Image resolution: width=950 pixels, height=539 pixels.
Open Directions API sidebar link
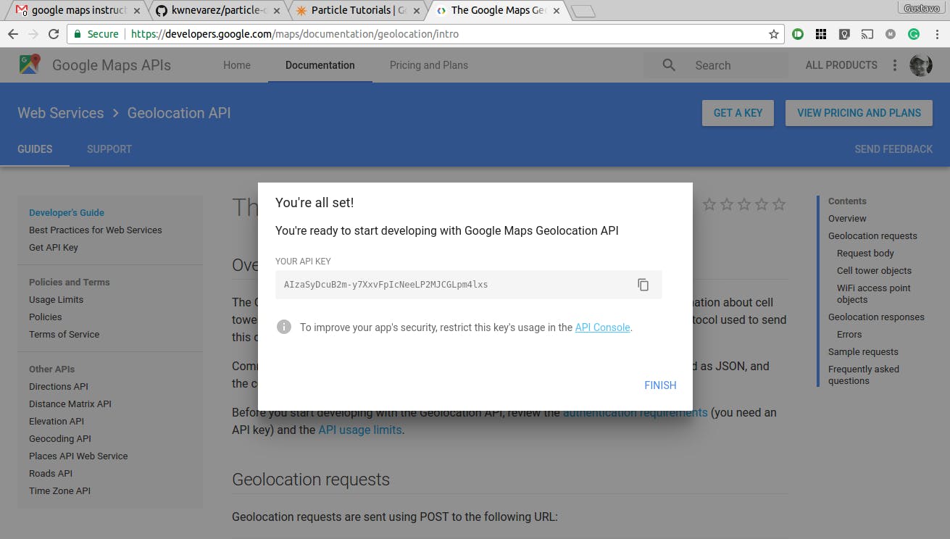coord(59,387)
